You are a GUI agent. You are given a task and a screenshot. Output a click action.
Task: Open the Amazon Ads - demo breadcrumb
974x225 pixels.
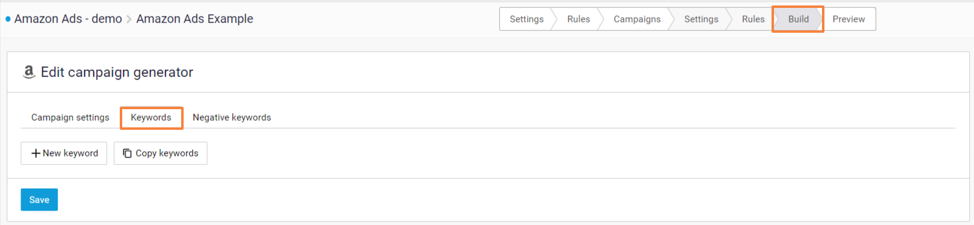tap(68, 19)
